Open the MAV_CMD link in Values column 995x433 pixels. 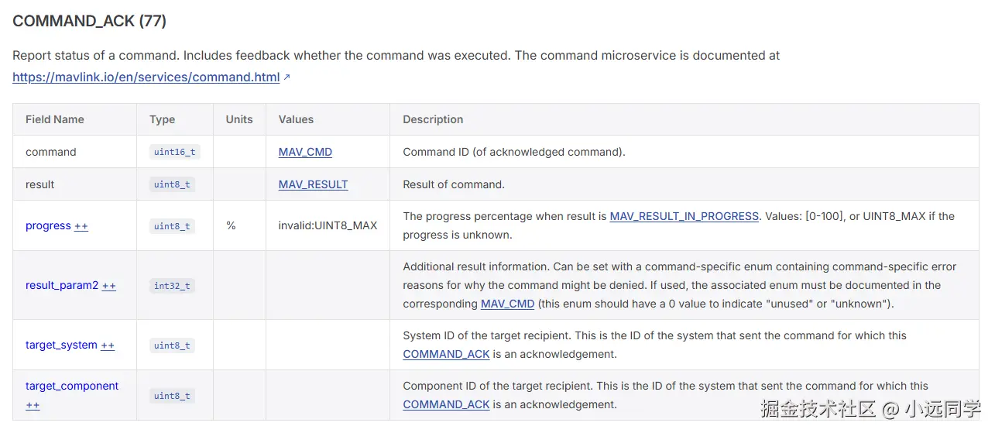point(305,153)
